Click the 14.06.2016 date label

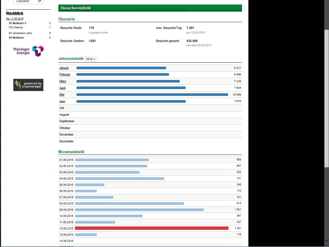[x=66, y=241]
